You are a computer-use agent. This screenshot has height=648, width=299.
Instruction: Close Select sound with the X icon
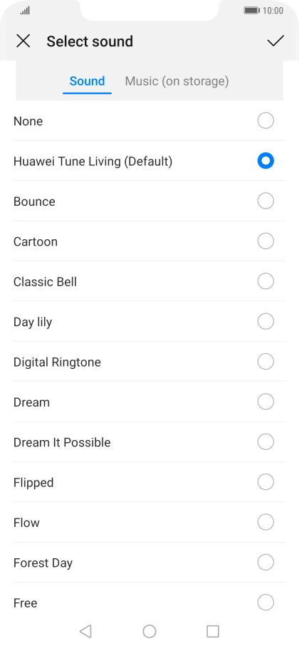[x=23, y=41]
